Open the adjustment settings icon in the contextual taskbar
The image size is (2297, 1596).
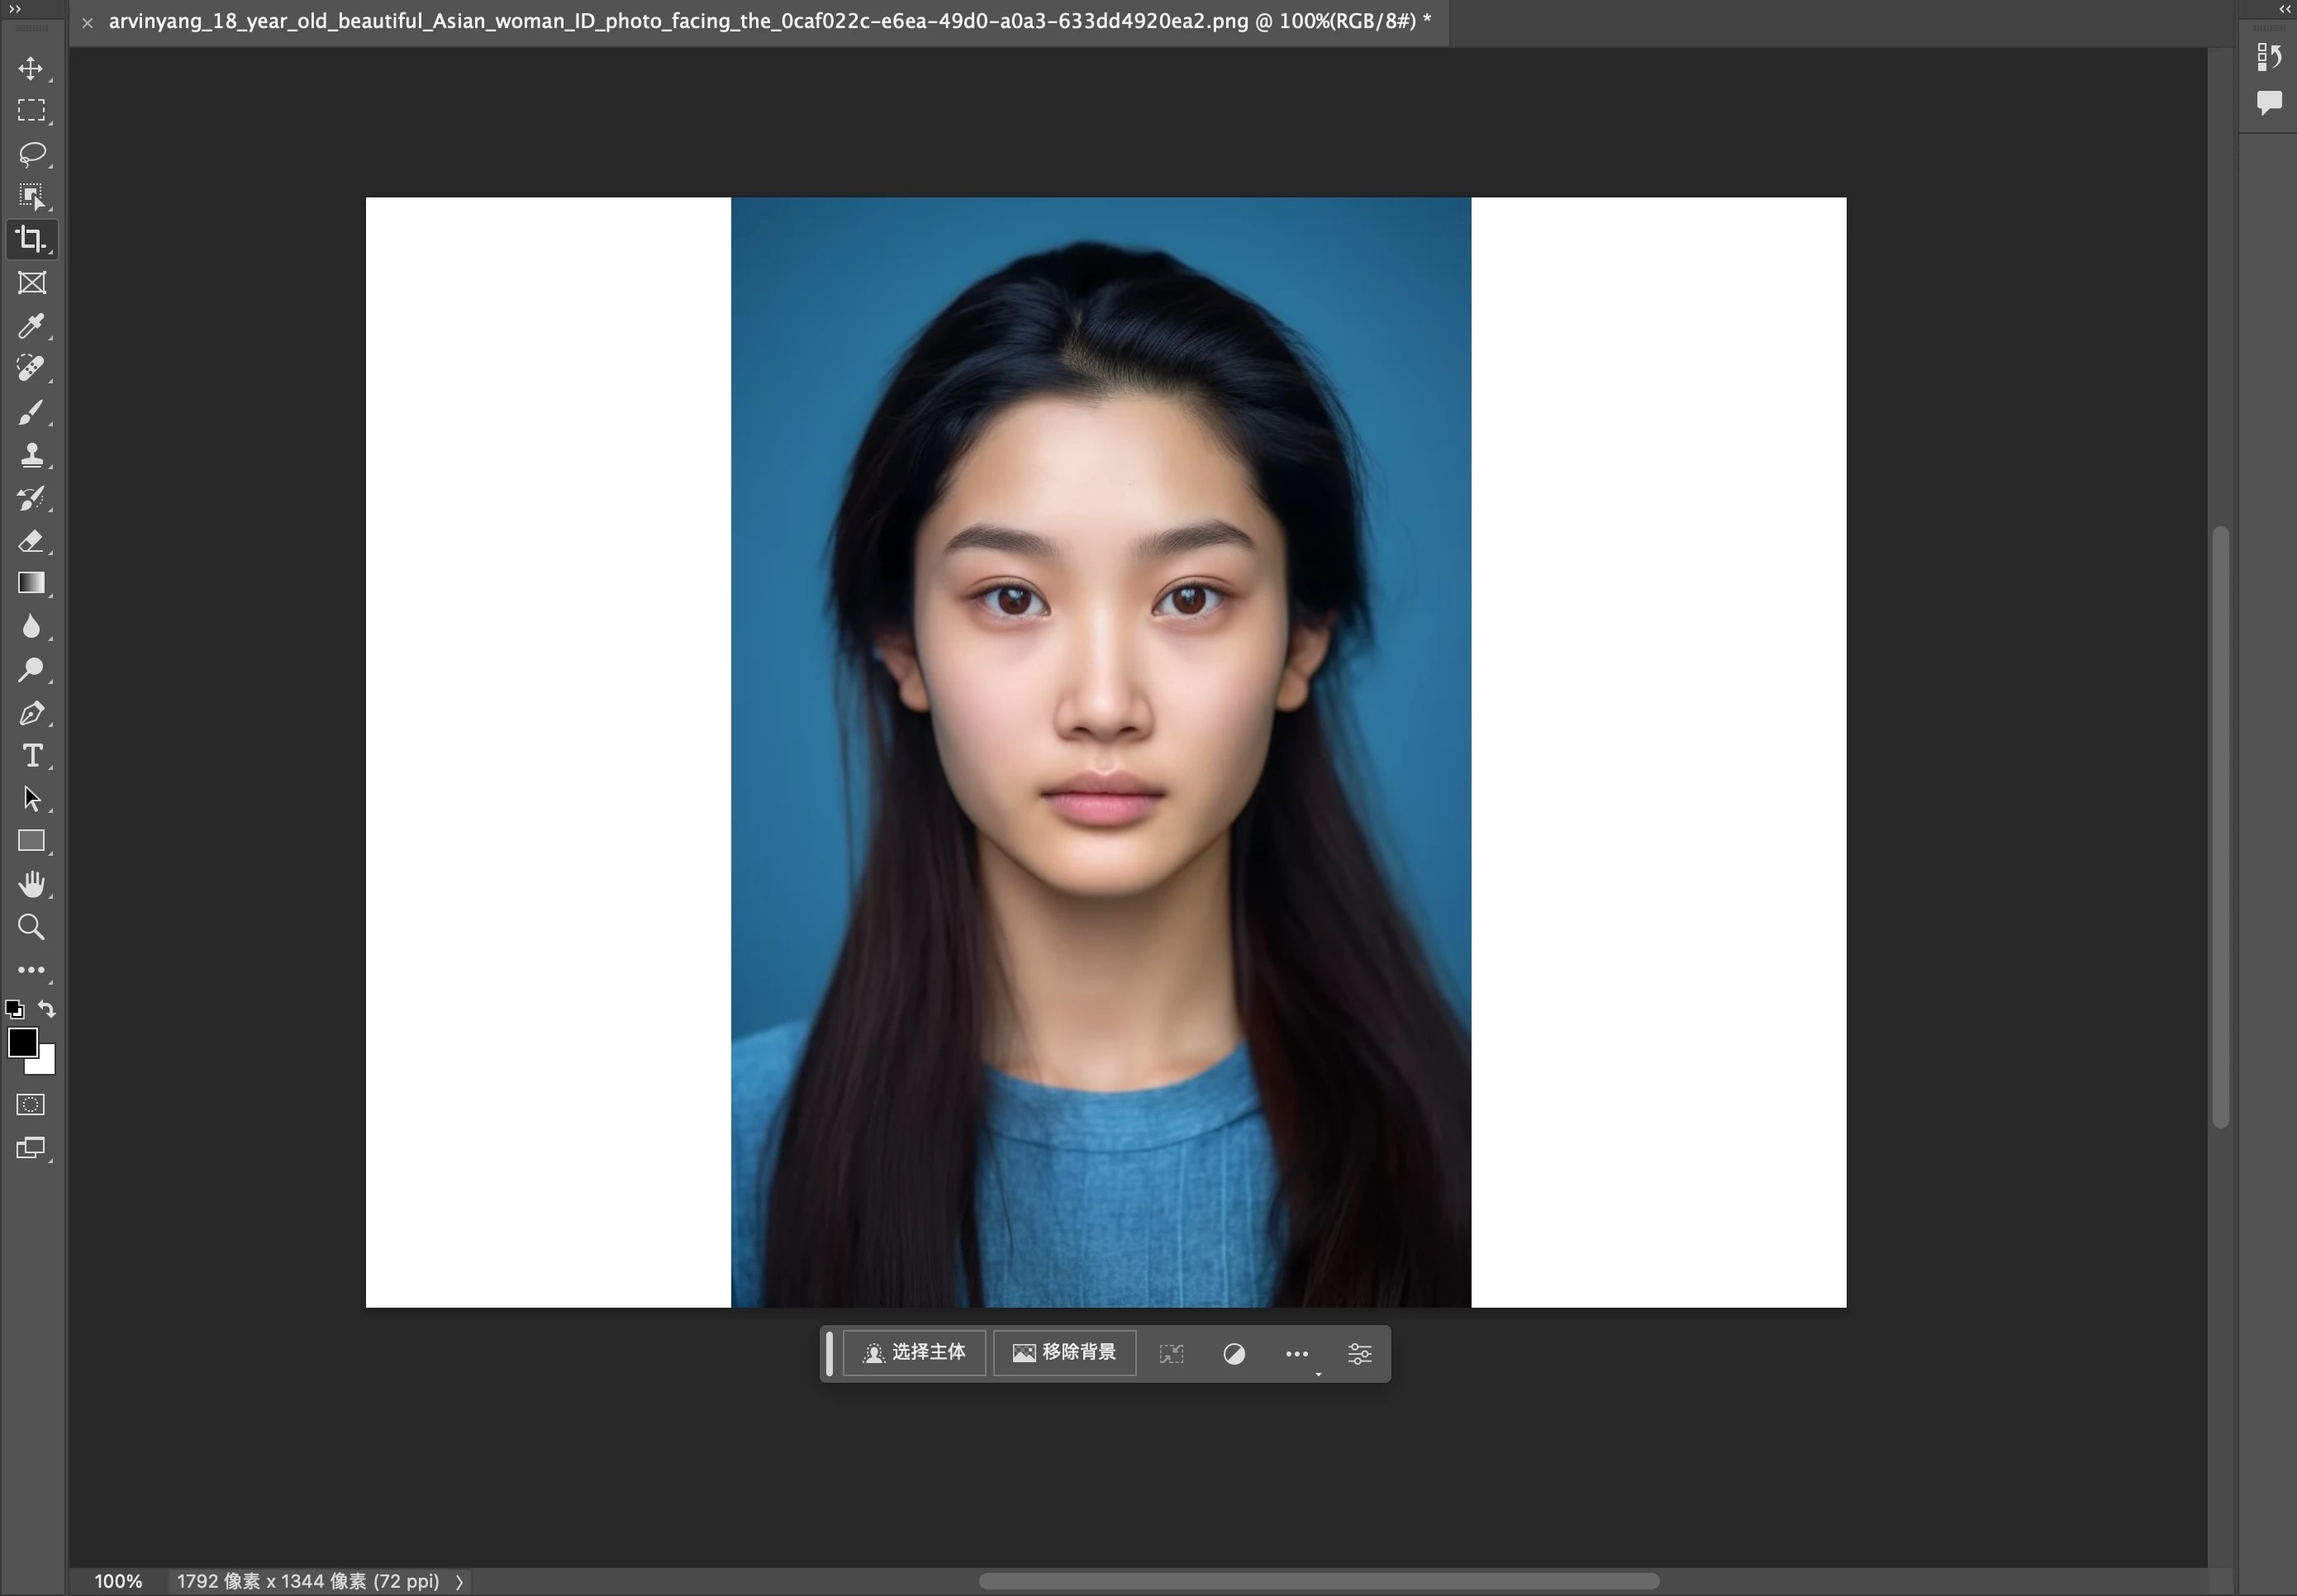(1359, 1353)
